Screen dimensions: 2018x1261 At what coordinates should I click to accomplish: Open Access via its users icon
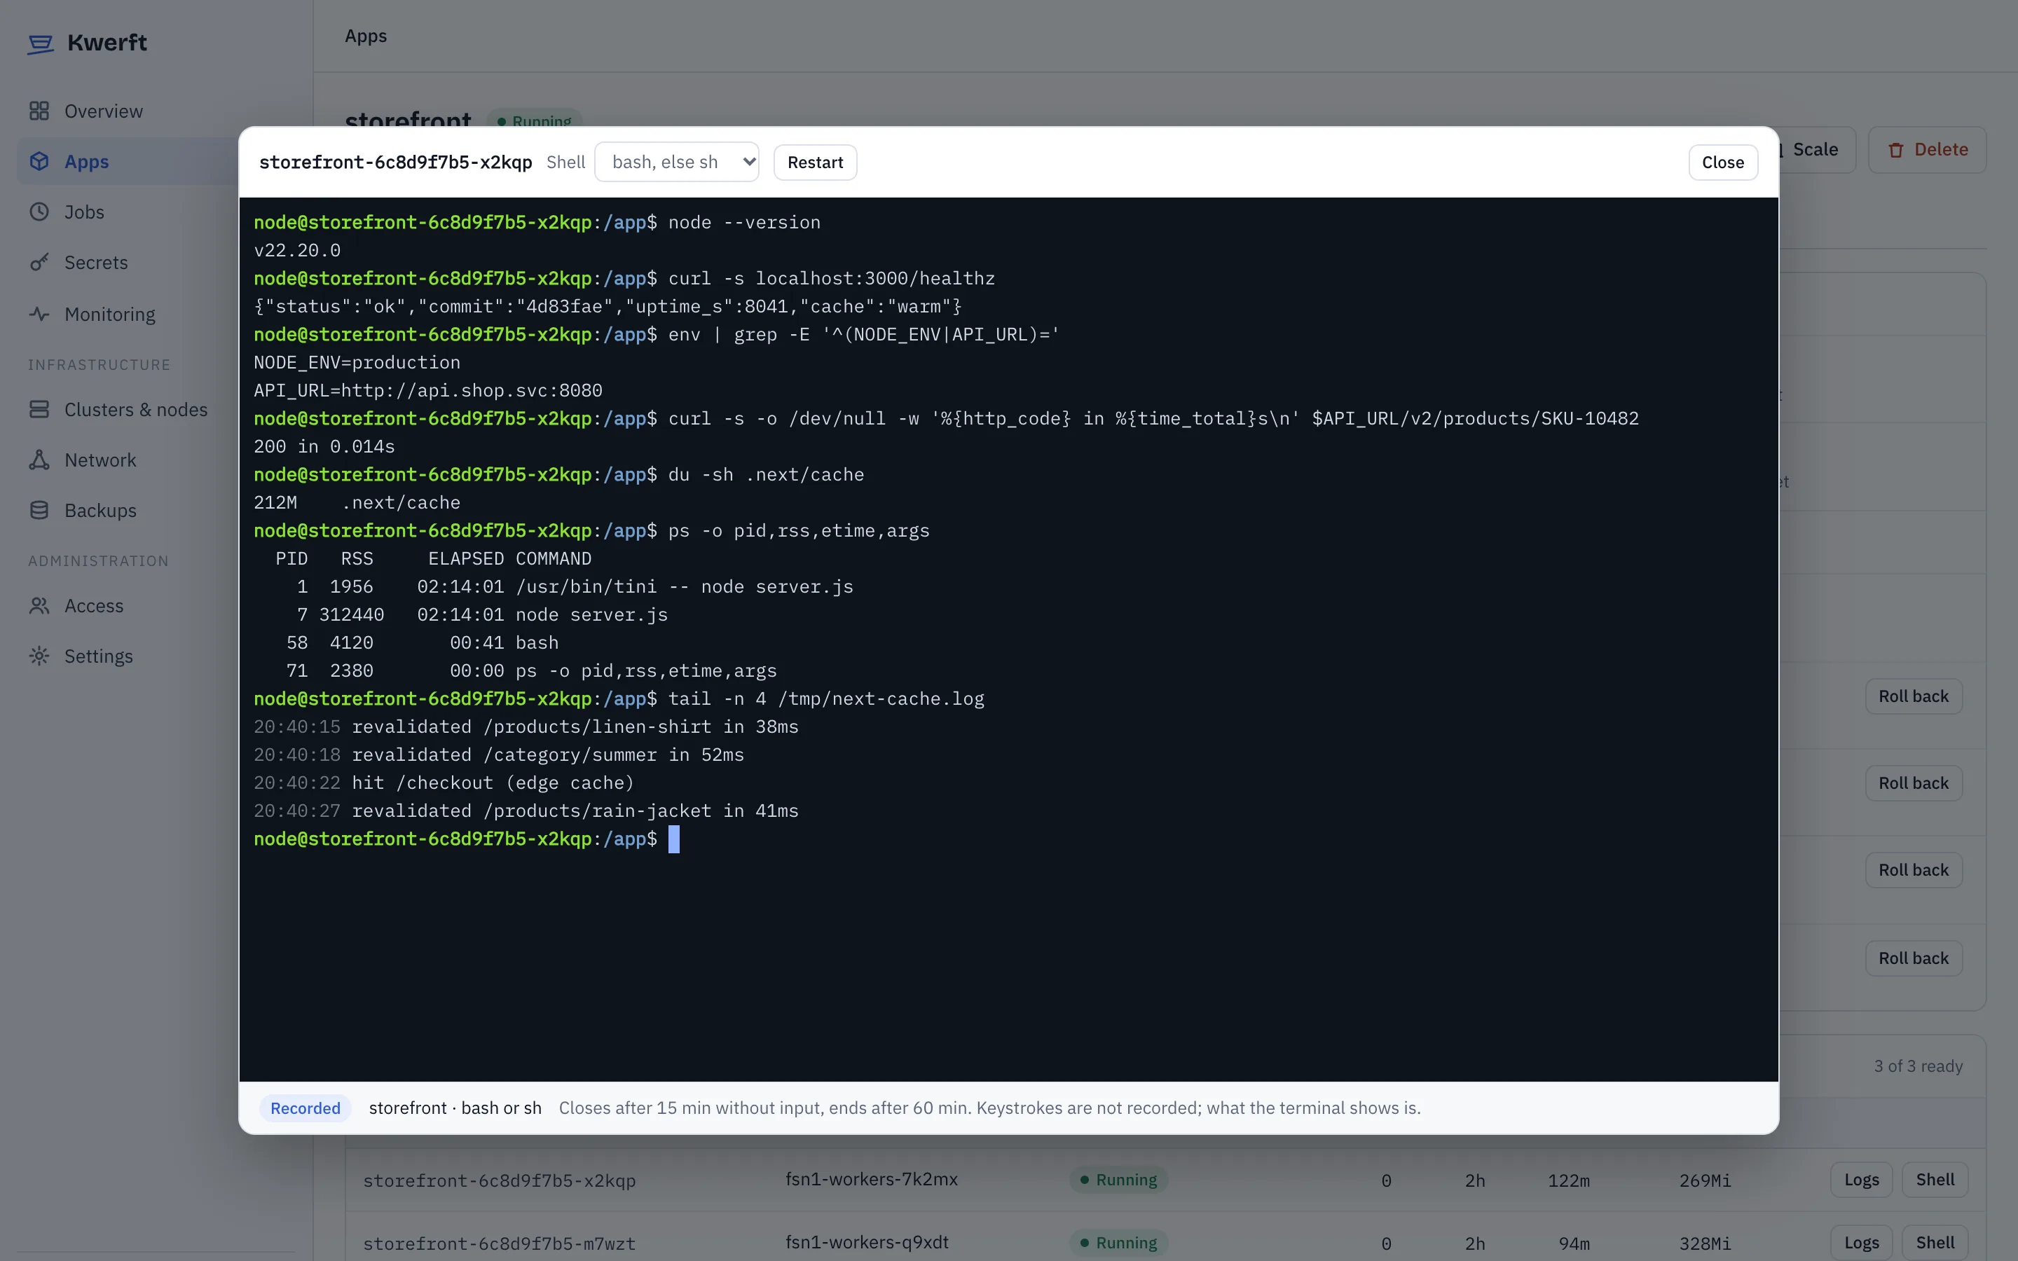coord(39,605)
